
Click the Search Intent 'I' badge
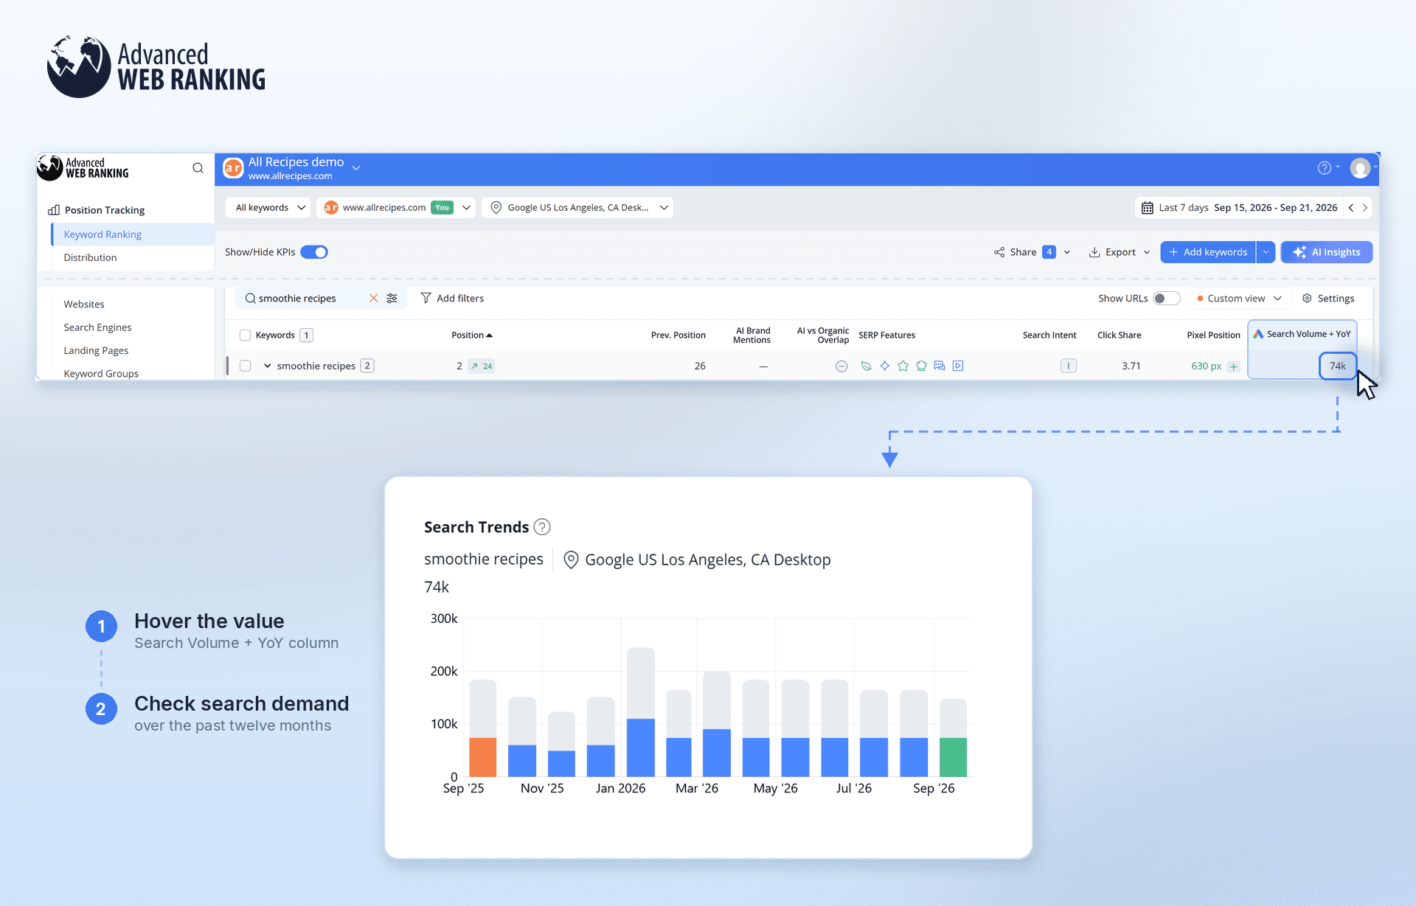click(1069, 366)
